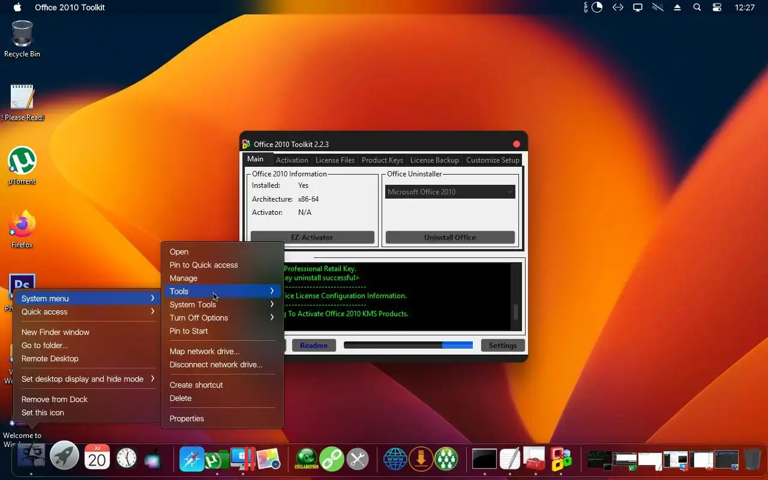Select the Main tab in the toolkit

(x=256, y=159)
